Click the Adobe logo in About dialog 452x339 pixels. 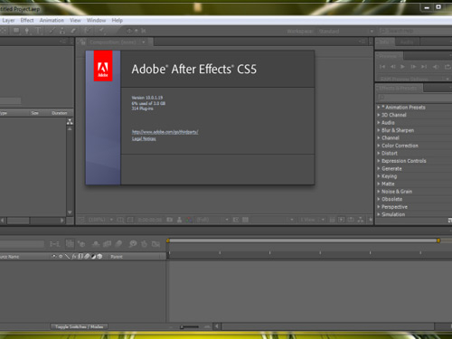(103, 66)
